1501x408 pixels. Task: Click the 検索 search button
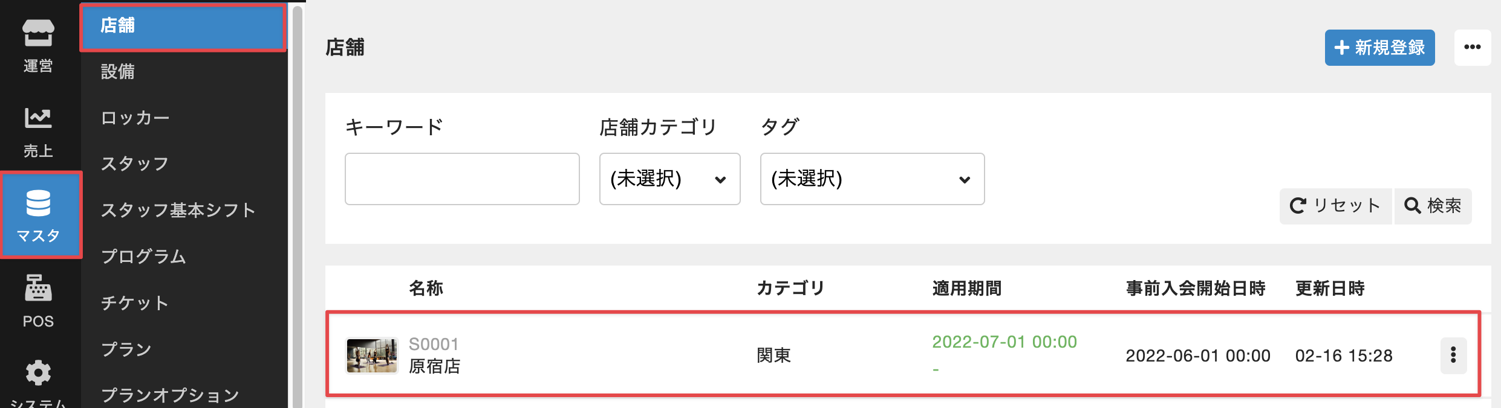click(1433, 206)
